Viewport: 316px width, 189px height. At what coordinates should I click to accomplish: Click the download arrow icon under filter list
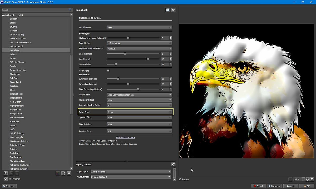[69, 173]
